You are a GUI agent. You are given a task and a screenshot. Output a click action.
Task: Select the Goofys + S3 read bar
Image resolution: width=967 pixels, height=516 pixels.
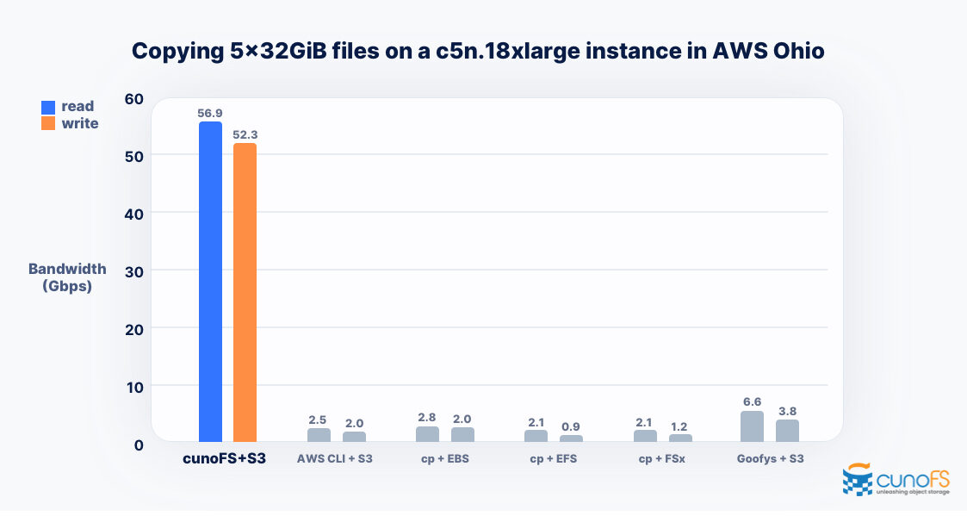pos(752,426)
